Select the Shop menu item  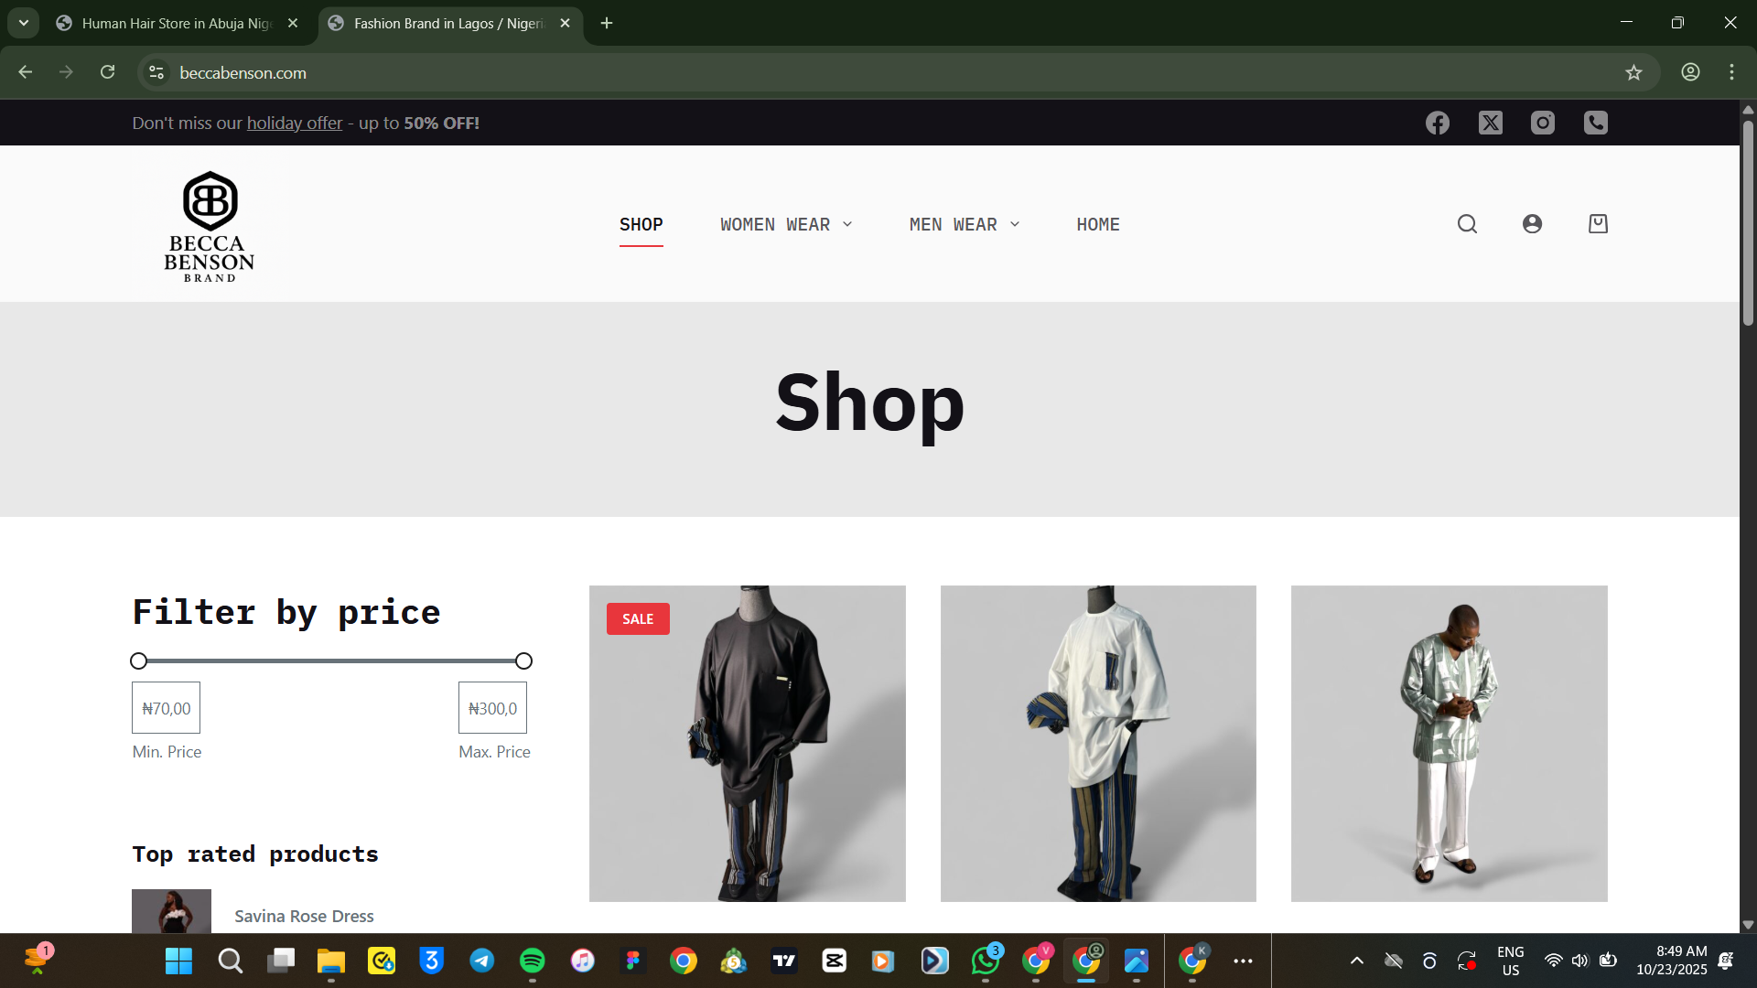point(641,225)
